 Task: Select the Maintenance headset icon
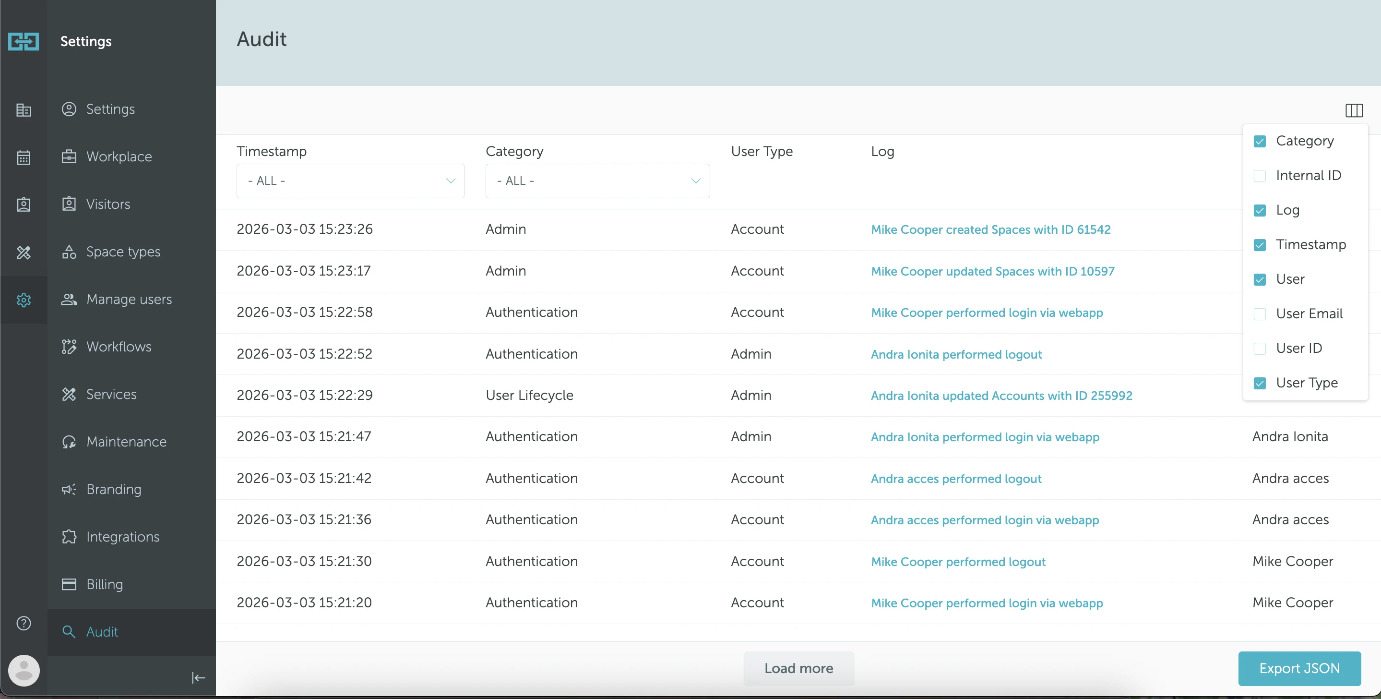pos(70,442)
